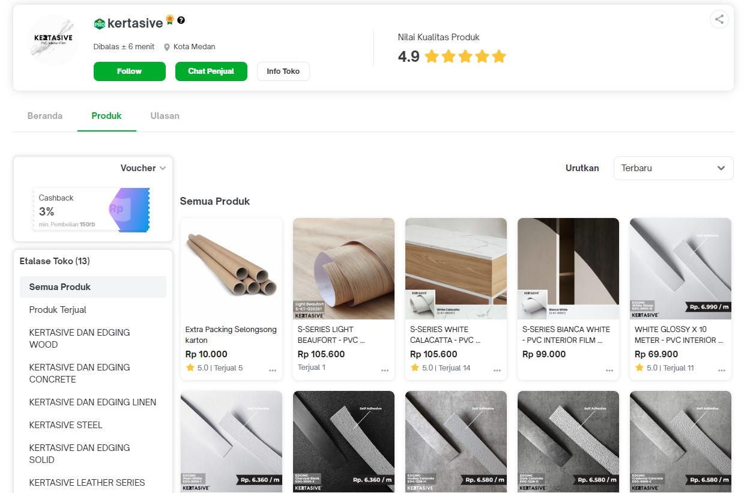The width and height of the screenshot is (750, 493).
Task: Open the White Calacatta marble product image
Action: 456,268
